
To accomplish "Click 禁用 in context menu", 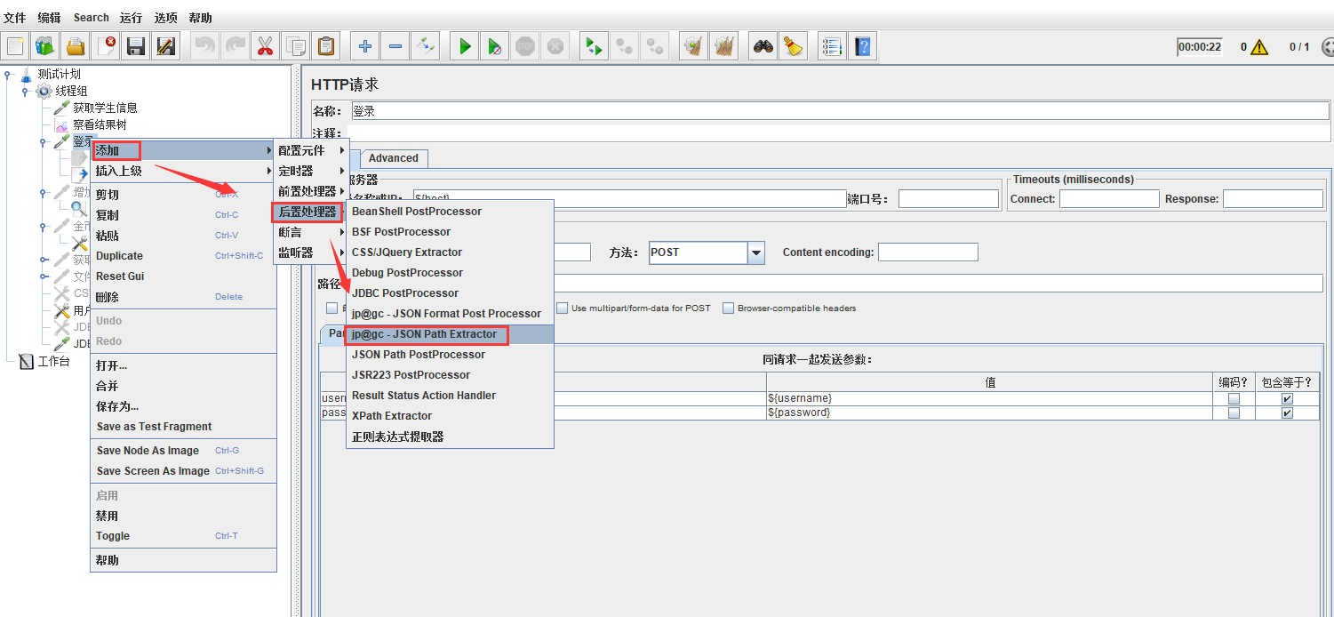I will tap(183, 516).
